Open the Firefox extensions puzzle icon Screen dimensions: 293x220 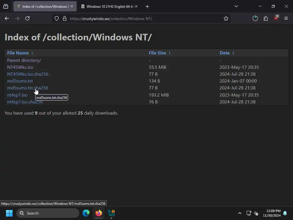point(266,18)
